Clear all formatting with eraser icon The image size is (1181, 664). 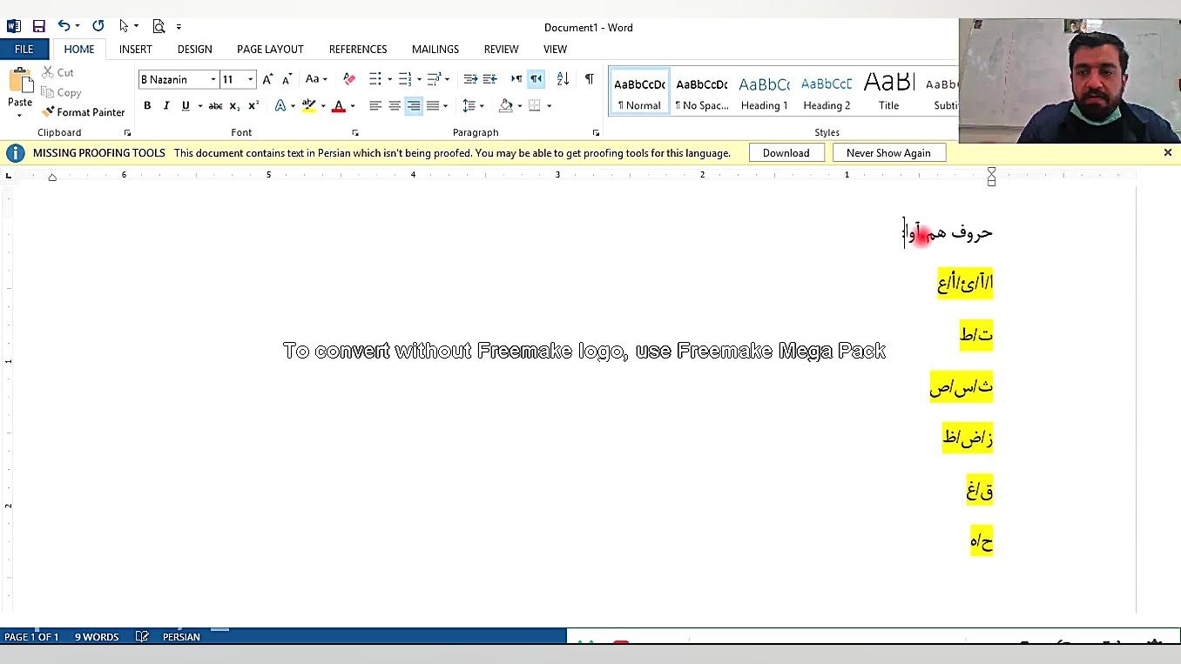click(349, 79)
